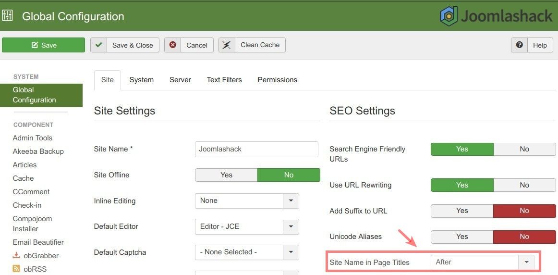Select Global Configuration in the sidebar
The image size is (558, 275).
[41, 95]
